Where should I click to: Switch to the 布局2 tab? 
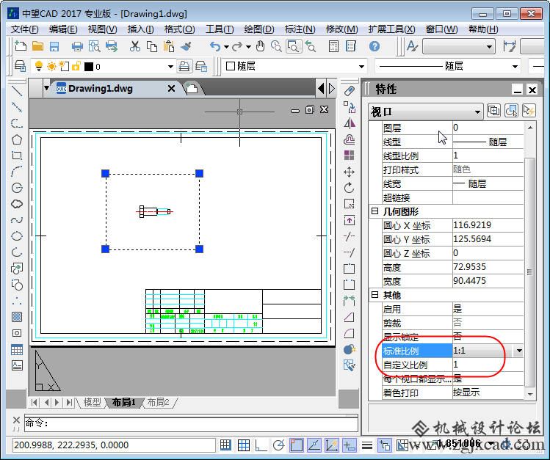pos(158,402)
